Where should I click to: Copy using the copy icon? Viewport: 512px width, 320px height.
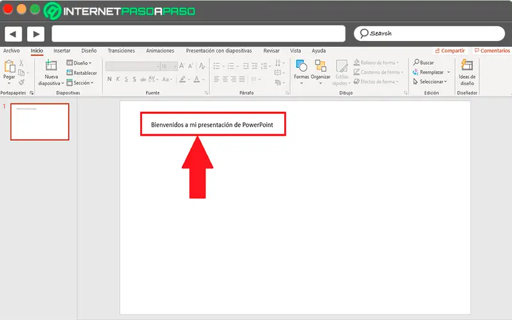[22, 72]
